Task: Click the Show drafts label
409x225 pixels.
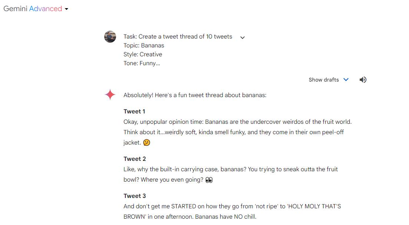Action: [323, 80]
